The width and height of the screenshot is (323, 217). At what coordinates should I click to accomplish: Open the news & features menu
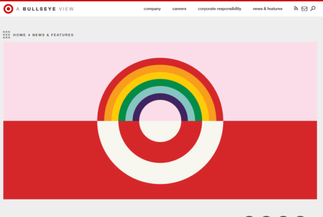click(x=268, y=9)
